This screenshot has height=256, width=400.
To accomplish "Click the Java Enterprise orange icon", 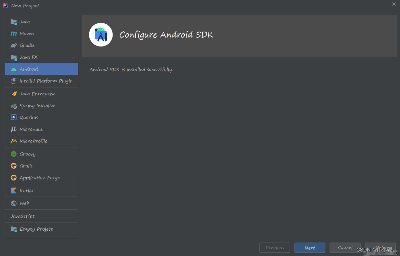I will click(x=14, y=94).
